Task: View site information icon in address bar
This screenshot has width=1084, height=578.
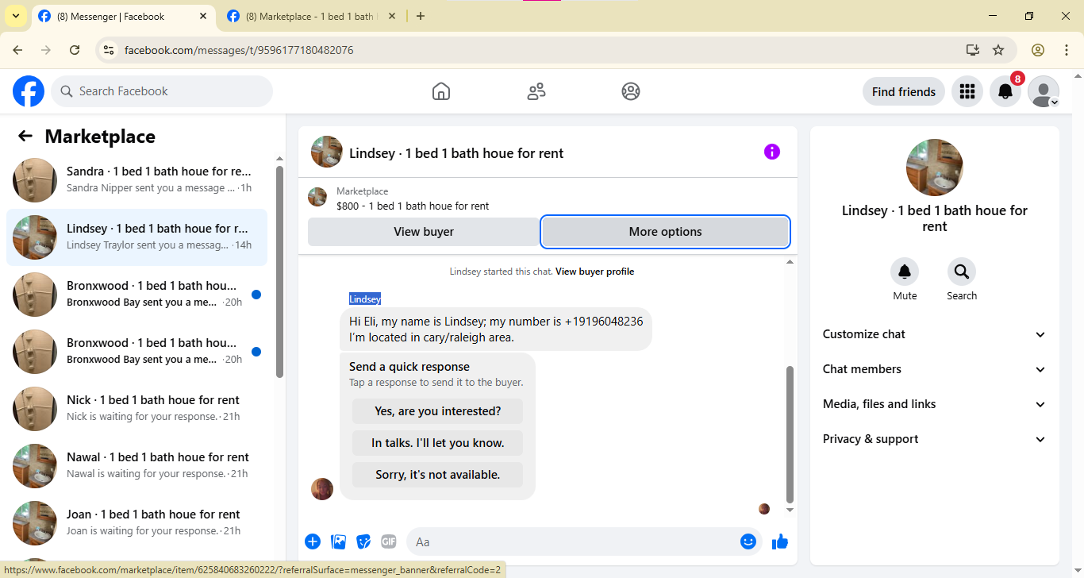Action: (110, 50)
